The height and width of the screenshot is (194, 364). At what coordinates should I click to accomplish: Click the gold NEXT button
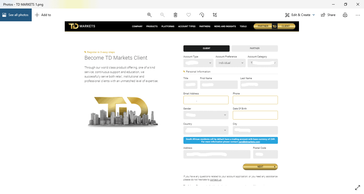260,167
